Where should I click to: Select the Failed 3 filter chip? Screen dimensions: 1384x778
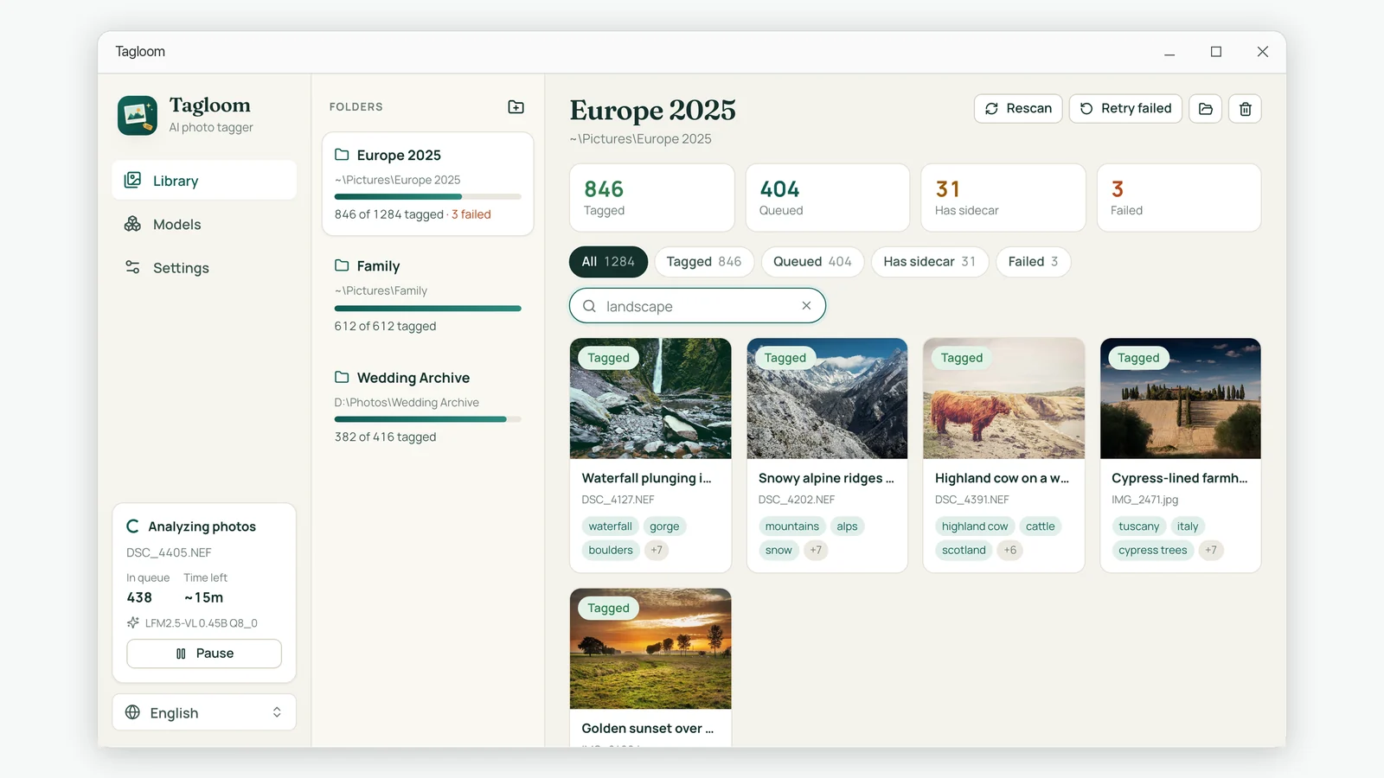coord(1033,262)
